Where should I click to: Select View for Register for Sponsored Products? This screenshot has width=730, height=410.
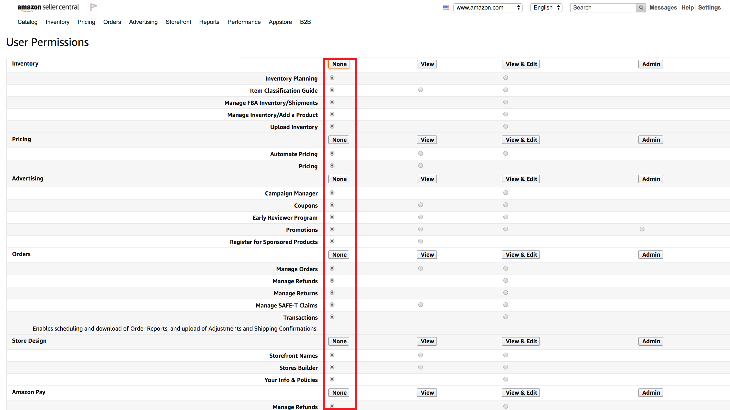click(x=421, y=241)
